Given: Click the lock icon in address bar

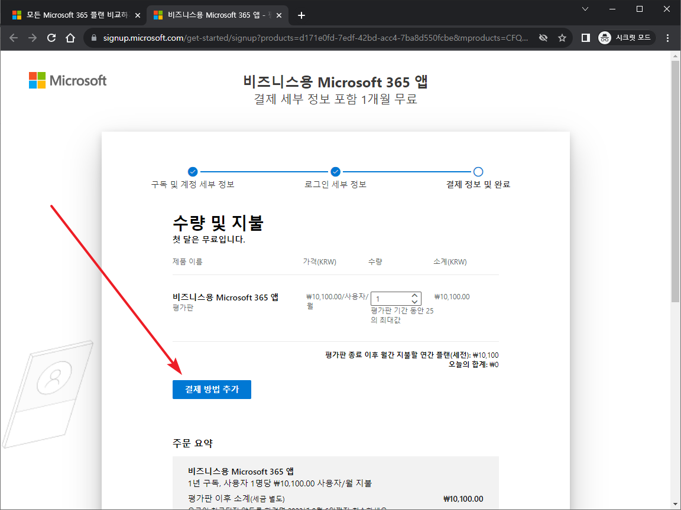Looking at the screenshot, I should [x=93, y=38].
